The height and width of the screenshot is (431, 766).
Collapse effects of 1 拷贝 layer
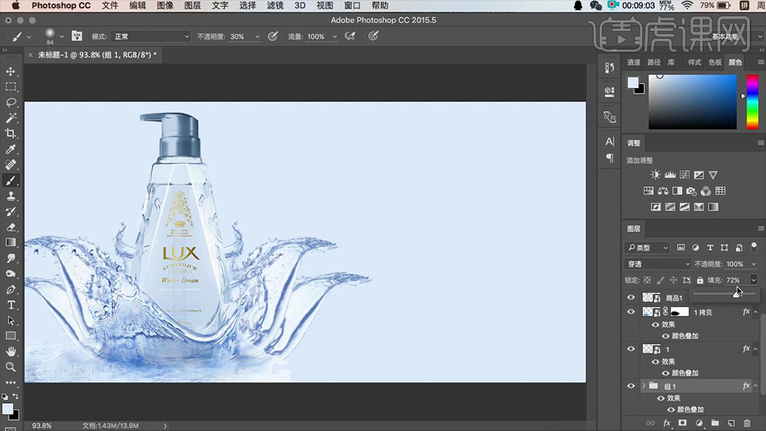click(756, 312)
